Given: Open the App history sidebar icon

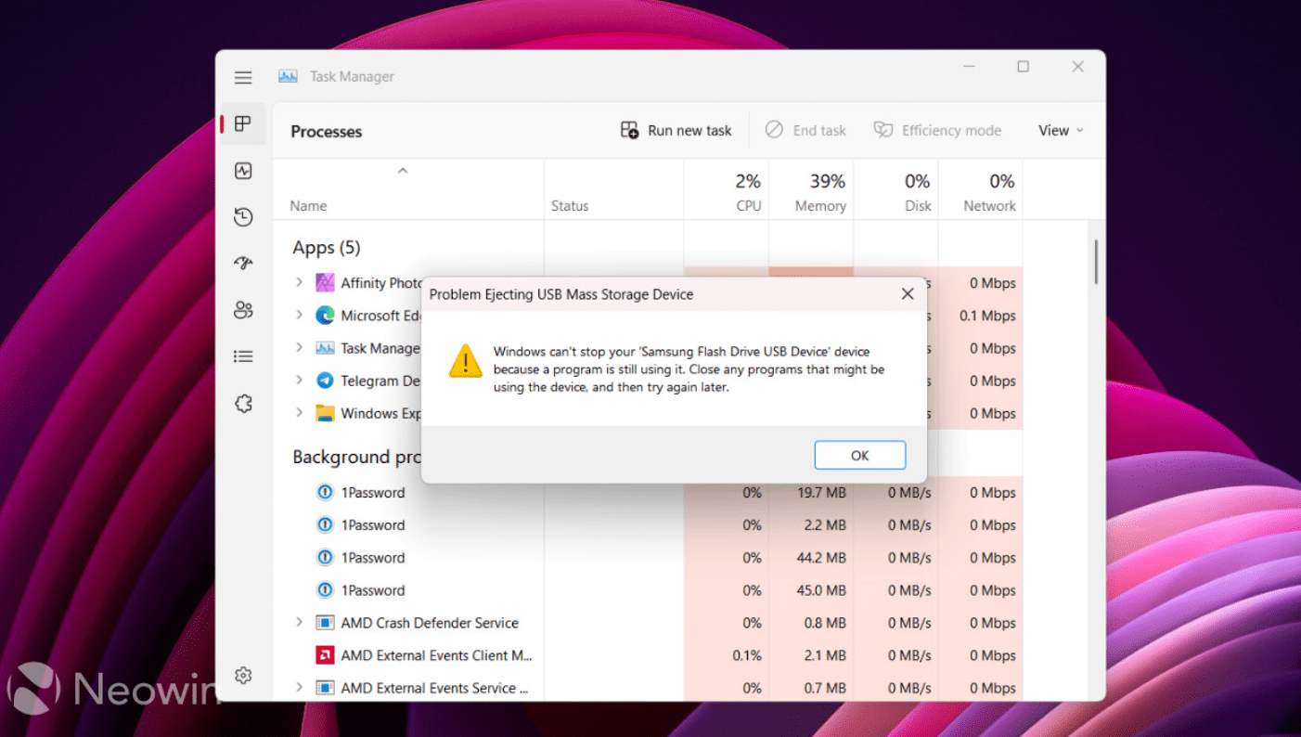Looking at the screenshot, I should click(243, 216).
